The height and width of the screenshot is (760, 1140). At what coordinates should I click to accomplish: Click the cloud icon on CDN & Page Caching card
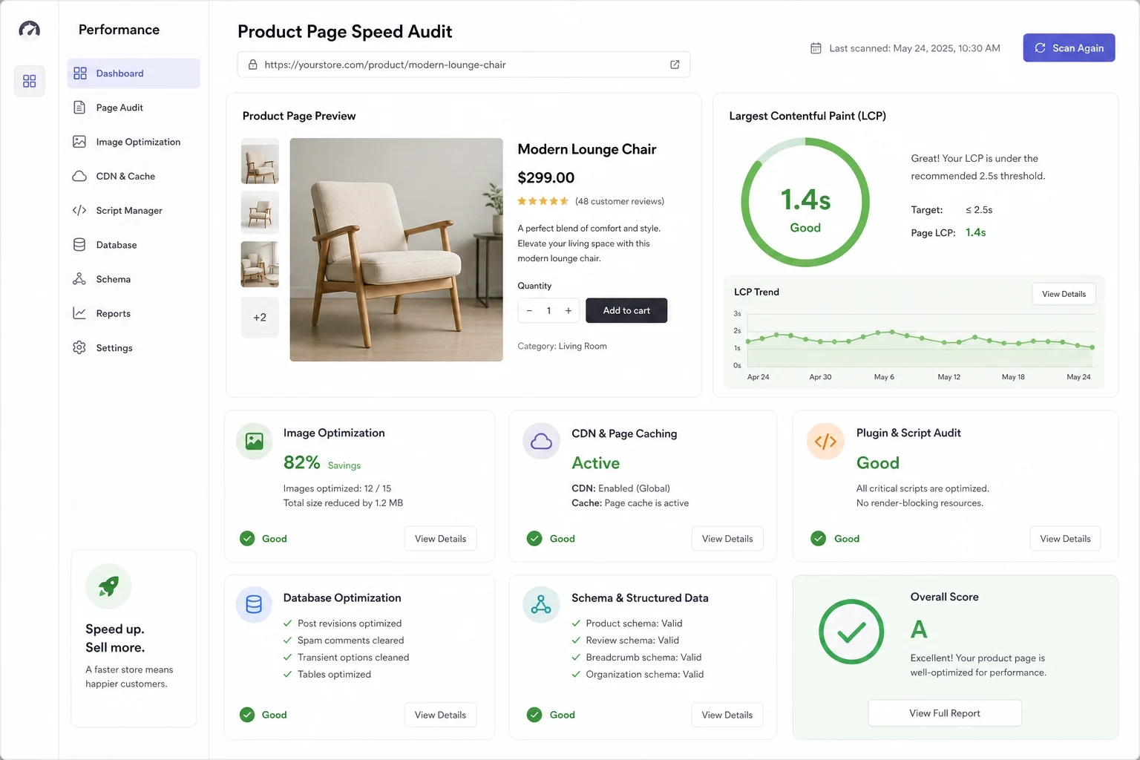tap(542, 442)
